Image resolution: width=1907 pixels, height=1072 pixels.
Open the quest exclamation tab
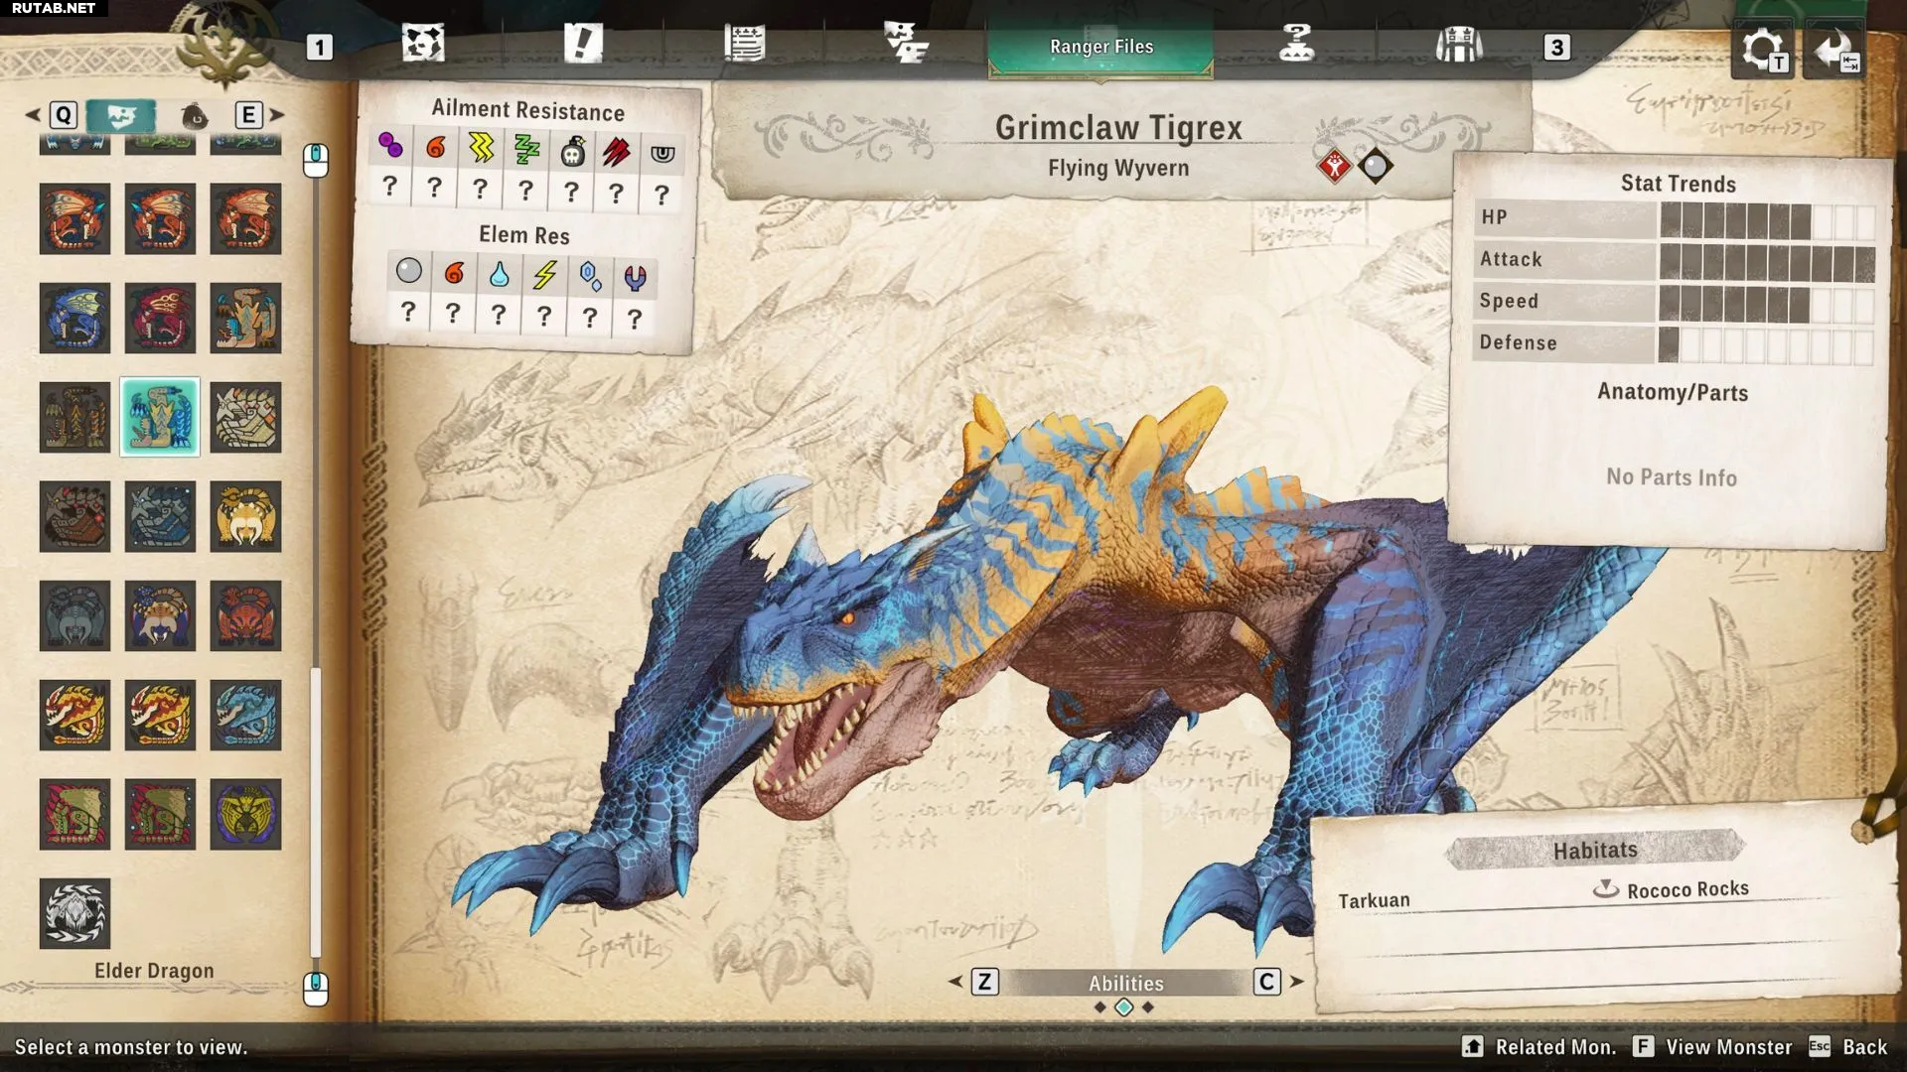tap(583, 44)
